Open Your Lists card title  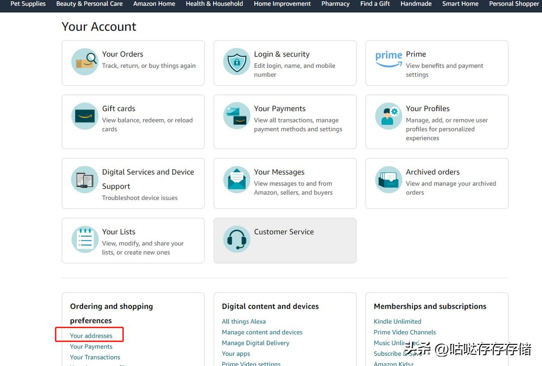119,232
